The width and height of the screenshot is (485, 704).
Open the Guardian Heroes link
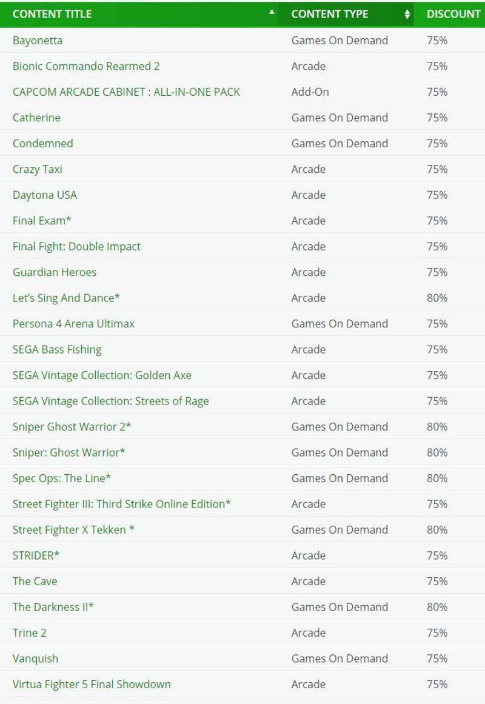[55, 272]
